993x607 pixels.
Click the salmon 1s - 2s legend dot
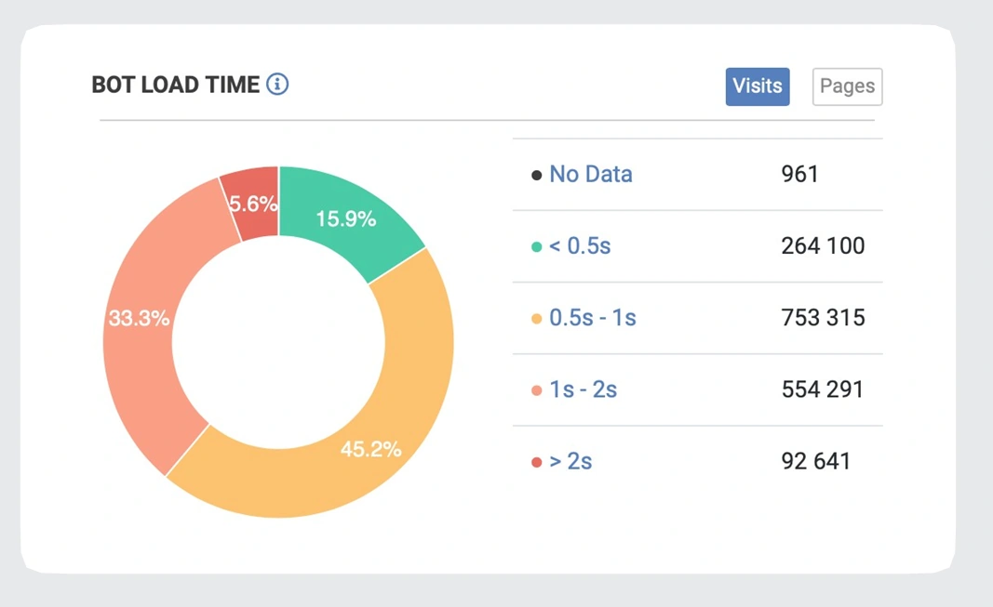click(x=536, y=390)
